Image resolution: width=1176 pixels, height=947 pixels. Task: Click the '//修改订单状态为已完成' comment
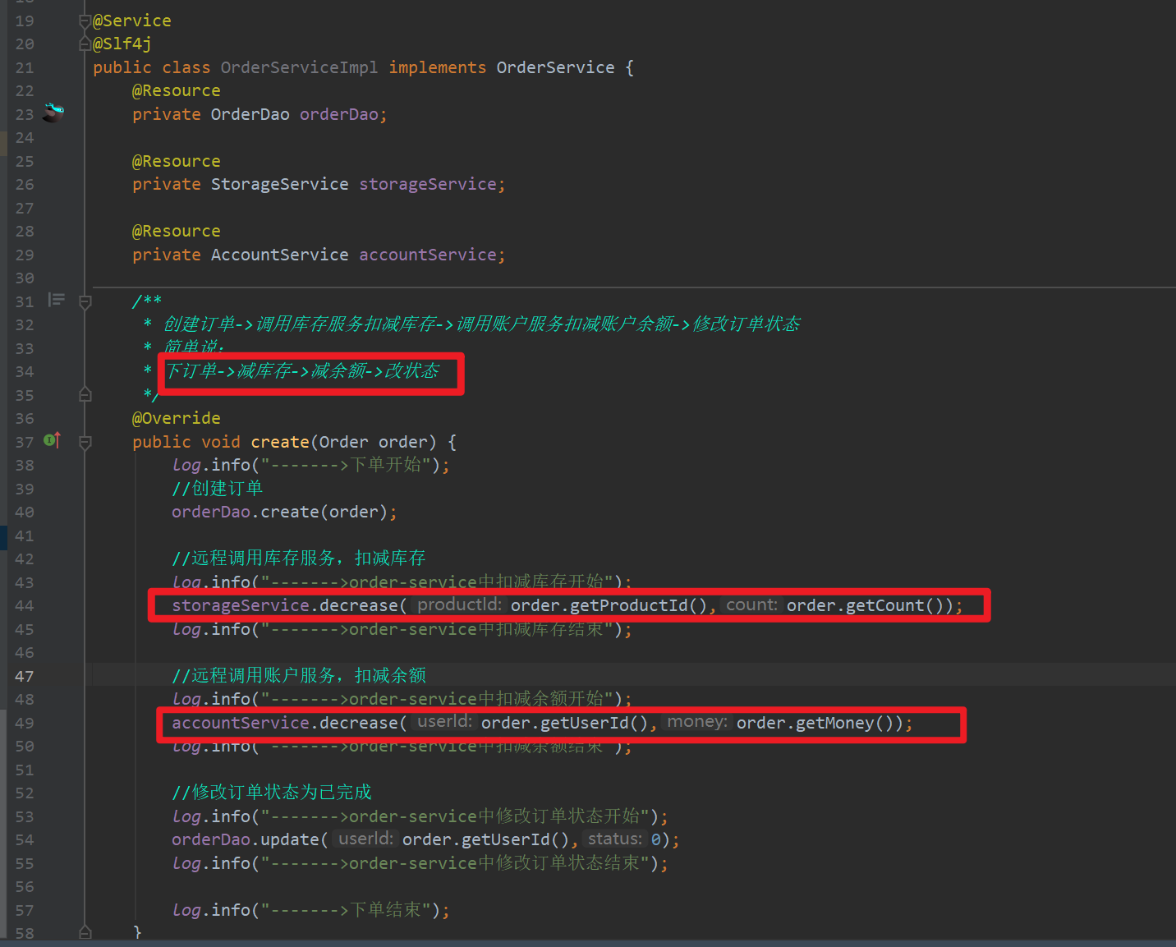tap(272, 793)
